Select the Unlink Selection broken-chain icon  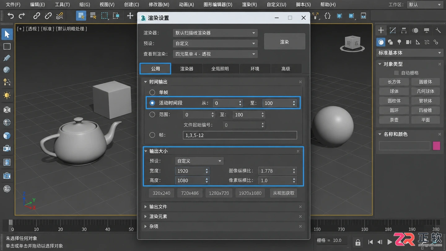(48, 15)
